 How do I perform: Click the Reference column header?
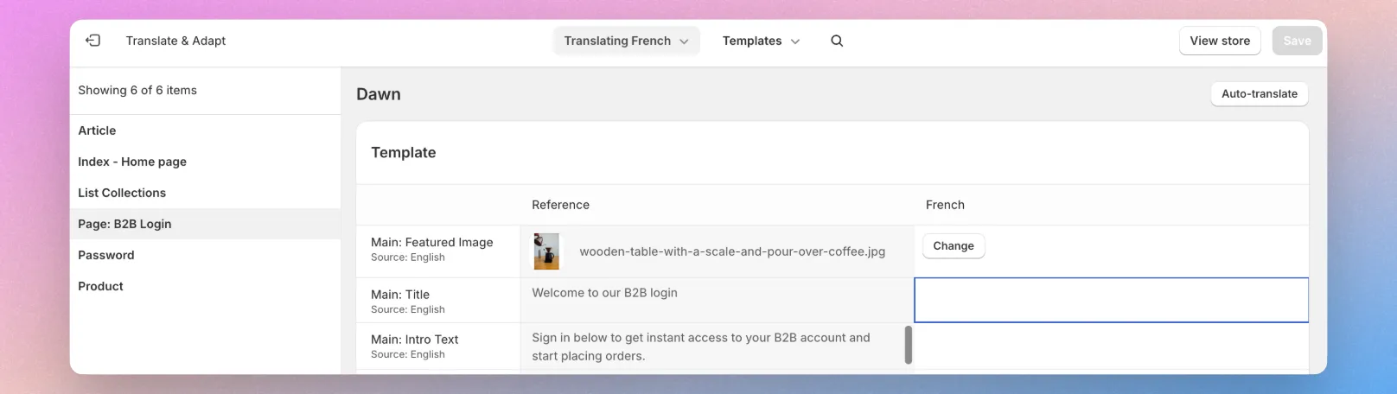tap(560, 205)
